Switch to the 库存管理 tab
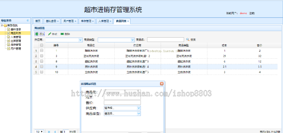The width and height of the screenshot is (283, 133). tap(86, 21)
